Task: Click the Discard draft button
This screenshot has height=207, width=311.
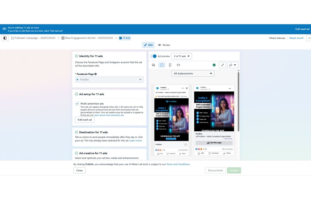Action: pyautogui.click(x=215, y=171)
